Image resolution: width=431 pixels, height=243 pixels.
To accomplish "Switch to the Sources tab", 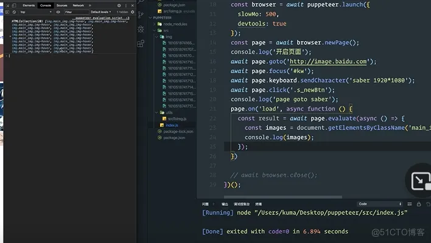I will 62,5.
